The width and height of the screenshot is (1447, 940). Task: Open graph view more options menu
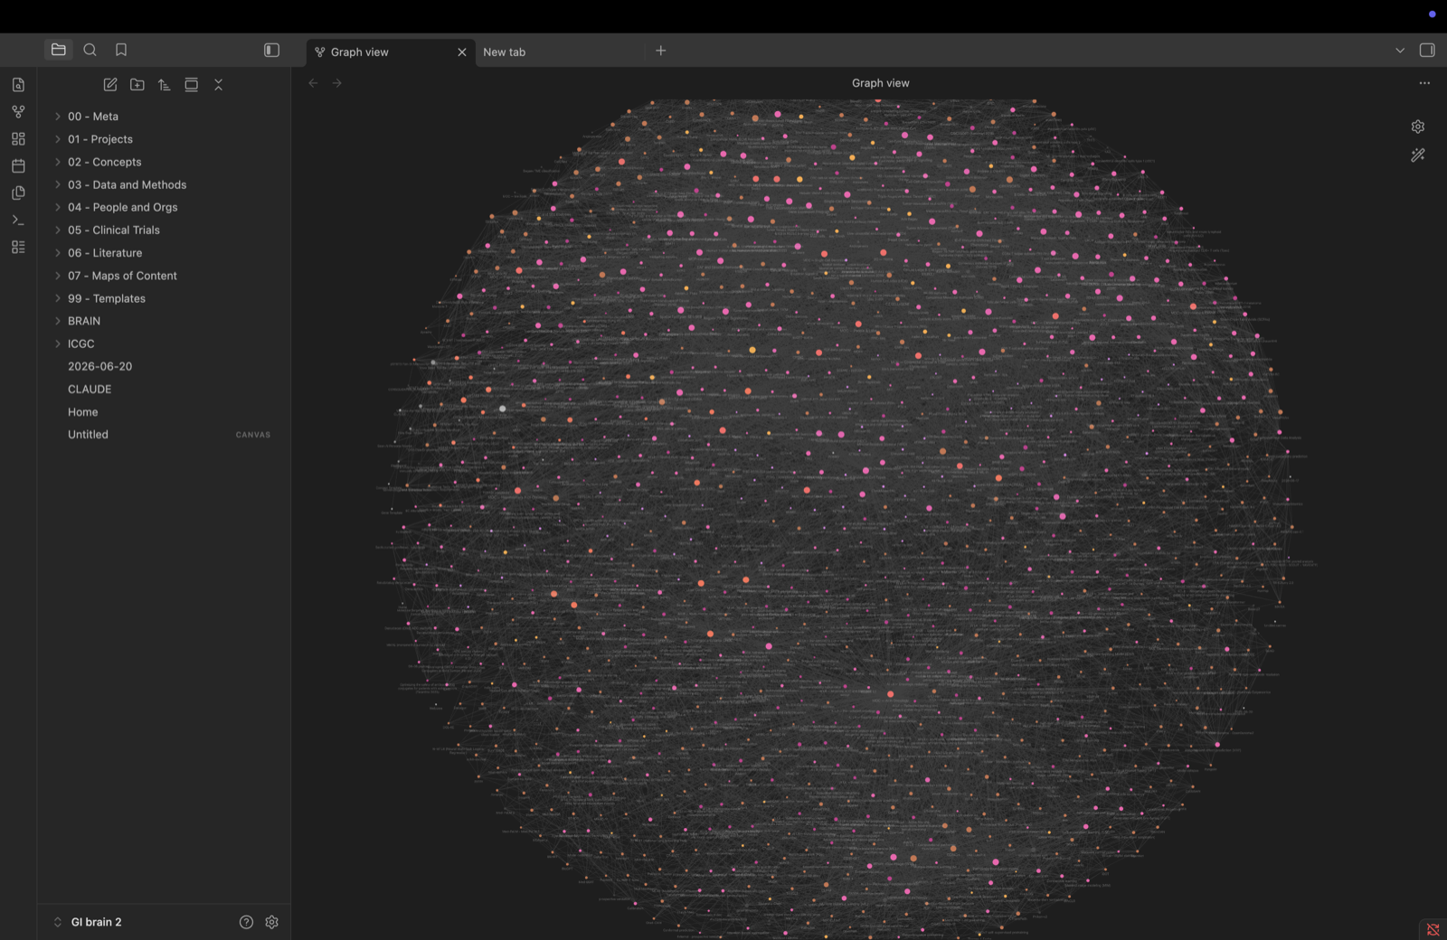point(1424,83)
